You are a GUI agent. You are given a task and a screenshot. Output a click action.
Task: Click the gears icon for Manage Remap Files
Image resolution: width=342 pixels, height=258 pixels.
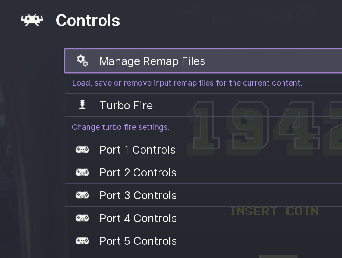pyautogui.click(x=82, y=61)
